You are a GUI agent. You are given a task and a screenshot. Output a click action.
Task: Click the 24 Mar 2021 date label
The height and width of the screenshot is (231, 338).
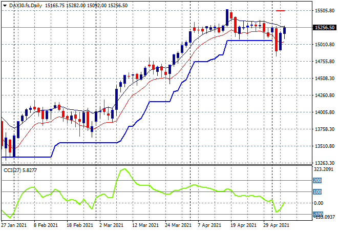(178, 225)
